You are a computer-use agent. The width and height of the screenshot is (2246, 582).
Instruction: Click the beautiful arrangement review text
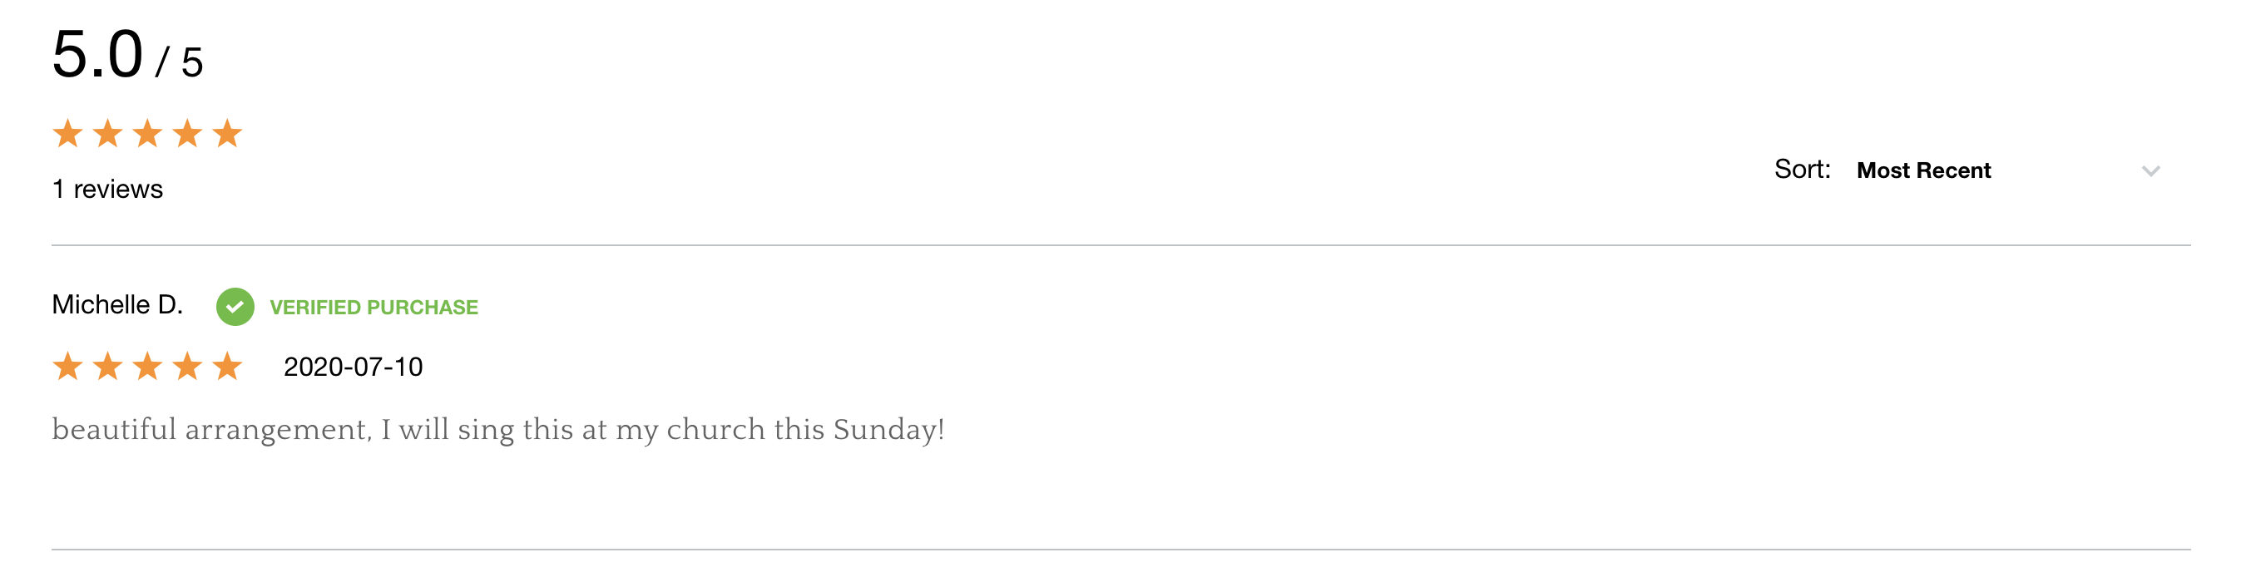(497, 430)
